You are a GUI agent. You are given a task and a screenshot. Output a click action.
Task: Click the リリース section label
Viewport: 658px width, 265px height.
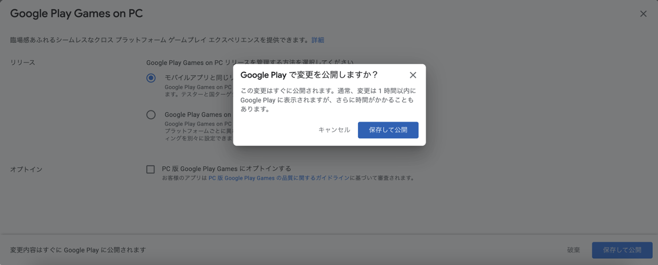coord(23,63)
